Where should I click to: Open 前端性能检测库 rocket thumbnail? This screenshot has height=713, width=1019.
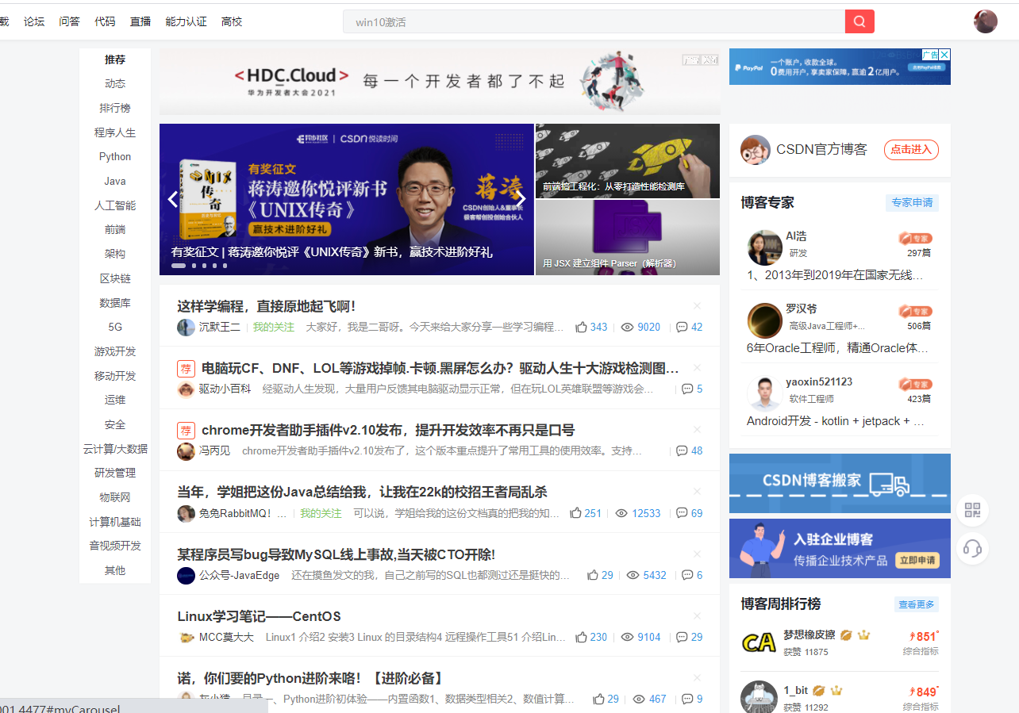point(627,160)
